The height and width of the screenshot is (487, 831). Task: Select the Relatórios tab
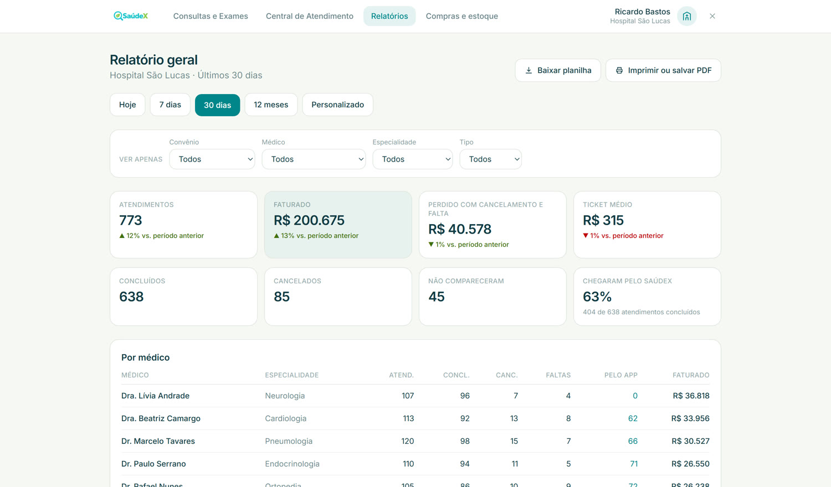click(389, 16)
